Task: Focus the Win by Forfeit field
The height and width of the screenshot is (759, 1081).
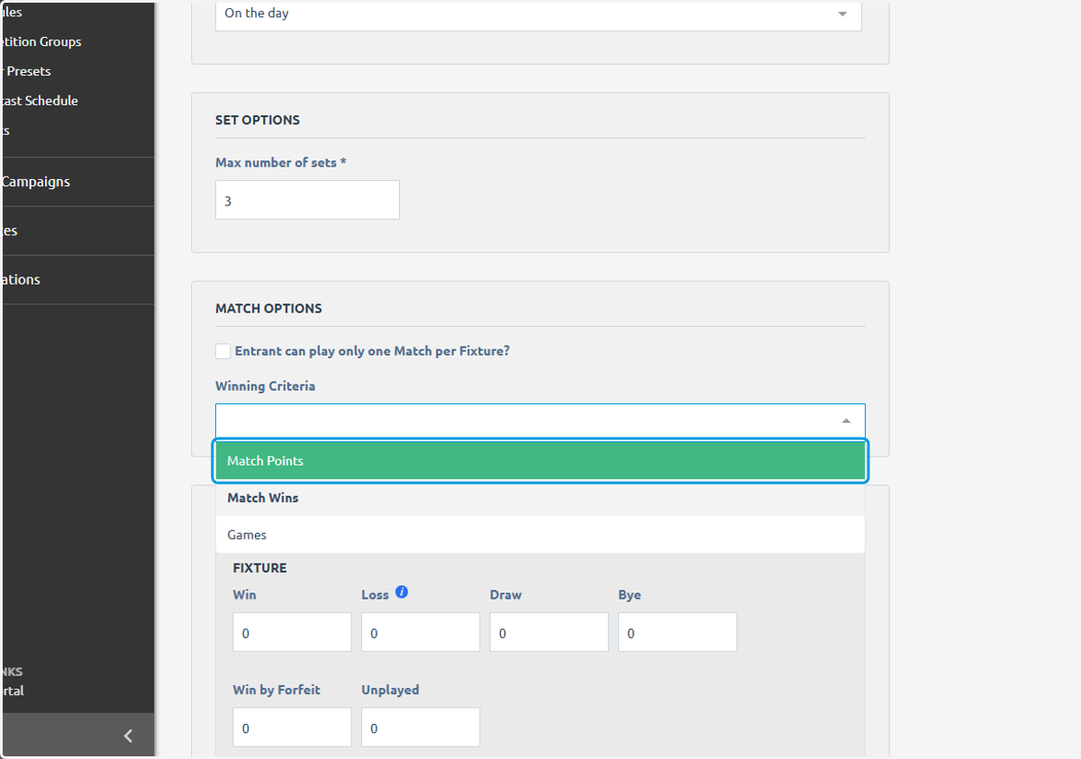Action: pyautogui.click(x=292, y=727)
